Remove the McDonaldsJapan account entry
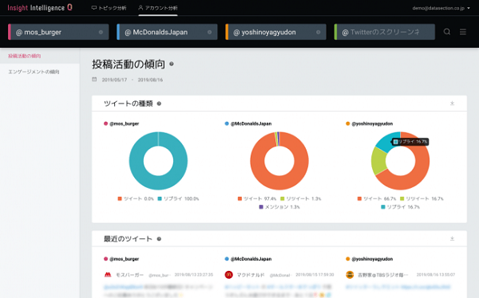This screenshot has height=298, width=479. click(209, 32)
